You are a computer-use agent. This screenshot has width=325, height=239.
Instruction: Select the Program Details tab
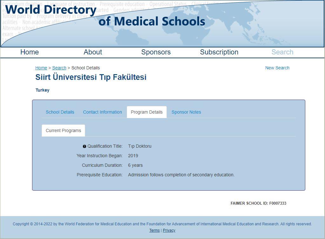tap(147, 112)
